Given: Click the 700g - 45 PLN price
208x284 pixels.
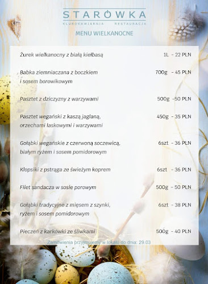Looking at the screenshot, I should click(x=173, y=72).
